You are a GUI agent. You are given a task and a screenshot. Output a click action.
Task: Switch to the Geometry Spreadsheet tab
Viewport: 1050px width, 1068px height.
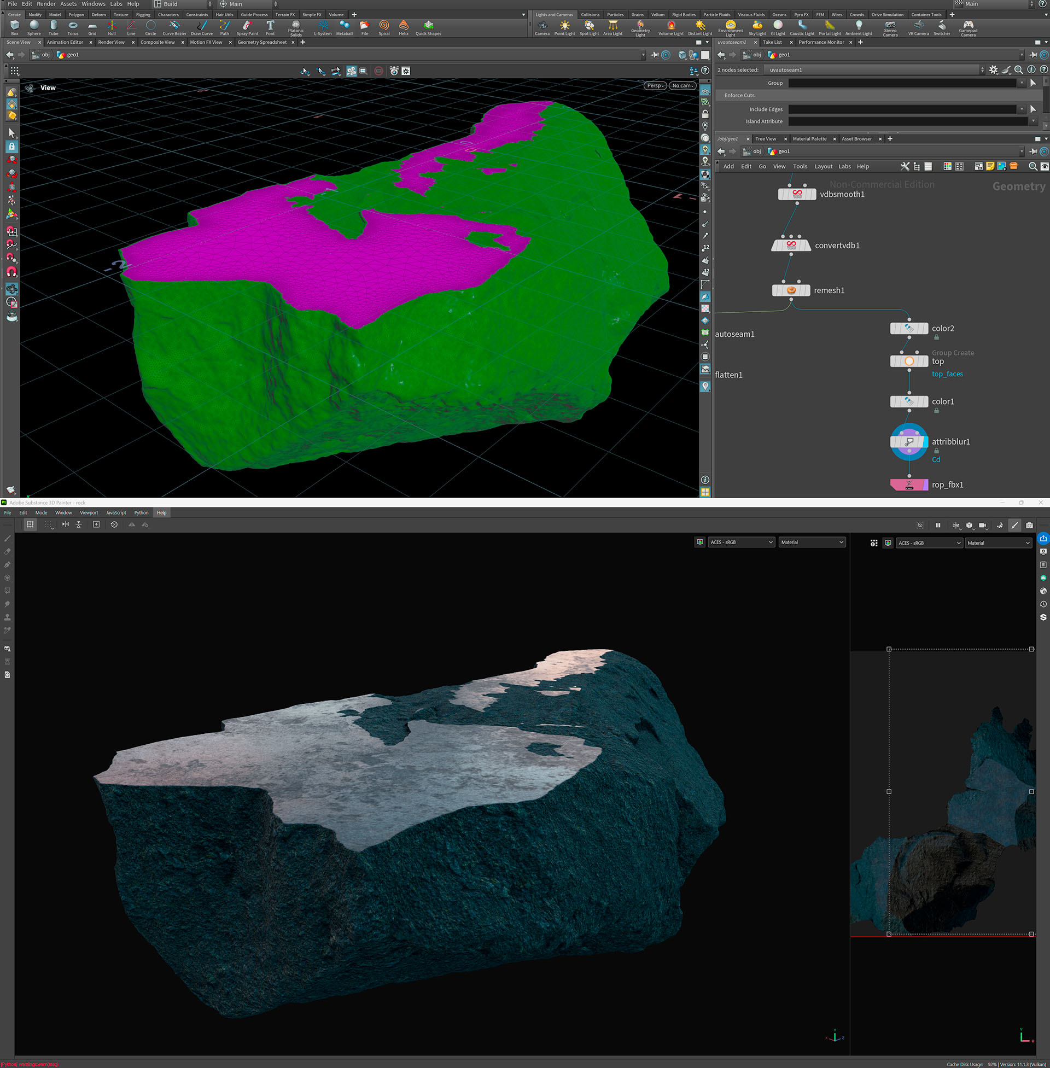(x=262, y=42)
